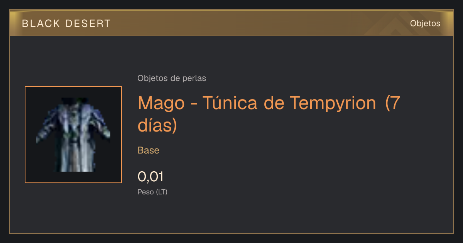The image size is (463, 243).
Task: Click the Mago robe item icon
Action: [x=73, y=135]
